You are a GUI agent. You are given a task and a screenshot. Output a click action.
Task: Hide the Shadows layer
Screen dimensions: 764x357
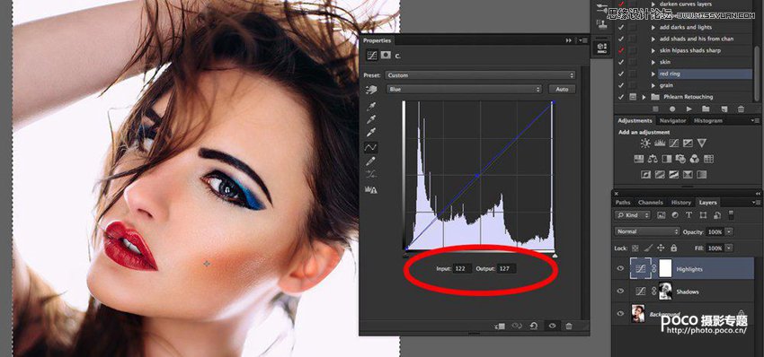click(x=620, y=291)
